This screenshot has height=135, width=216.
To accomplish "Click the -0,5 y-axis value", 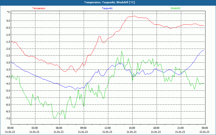I will tap(8, 28).
